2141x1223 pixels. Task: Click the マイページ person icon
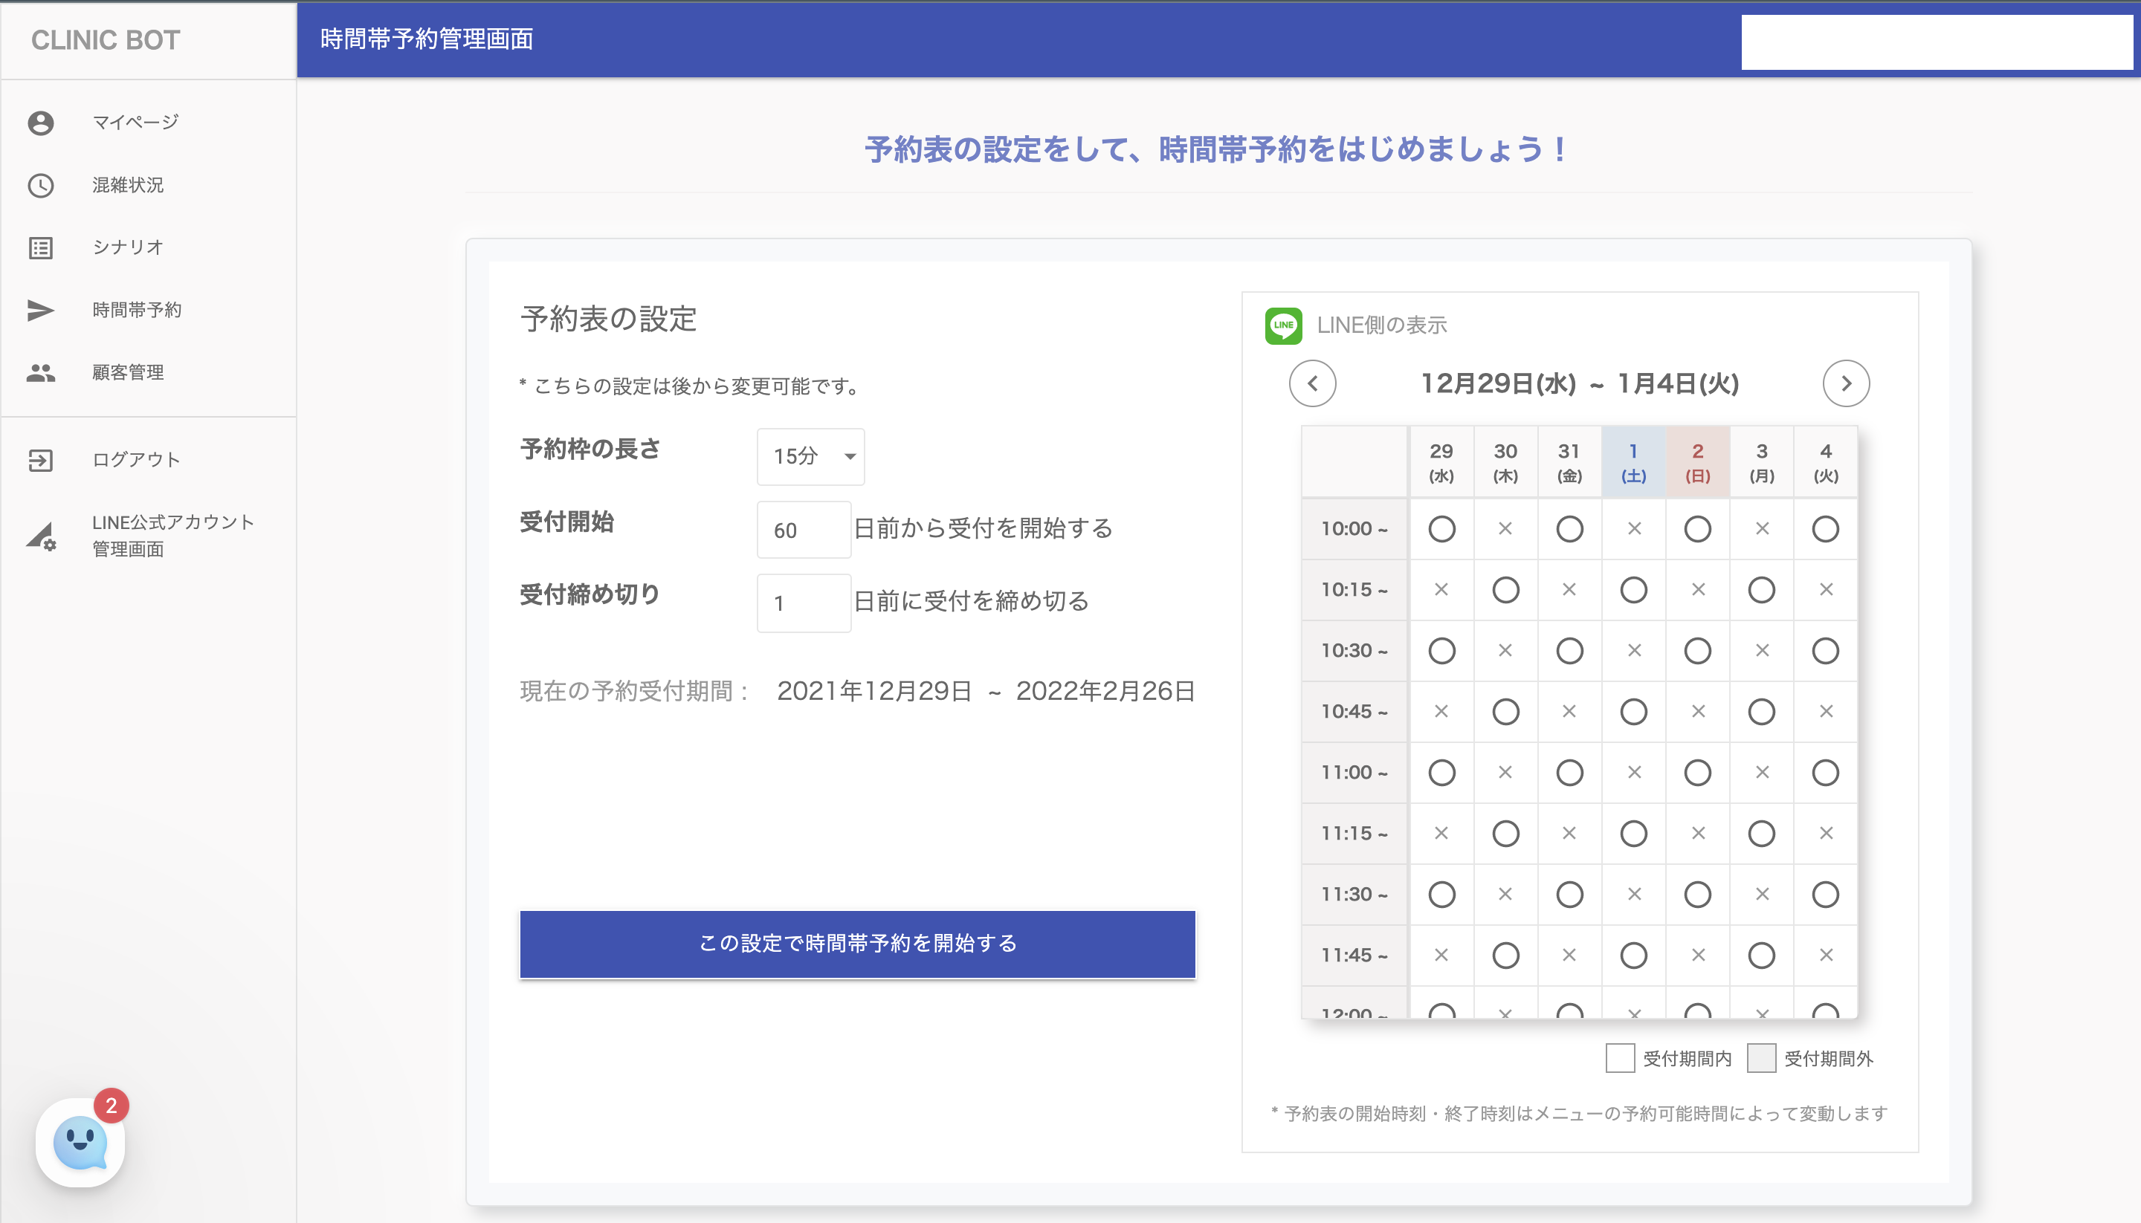click(40, 123)
